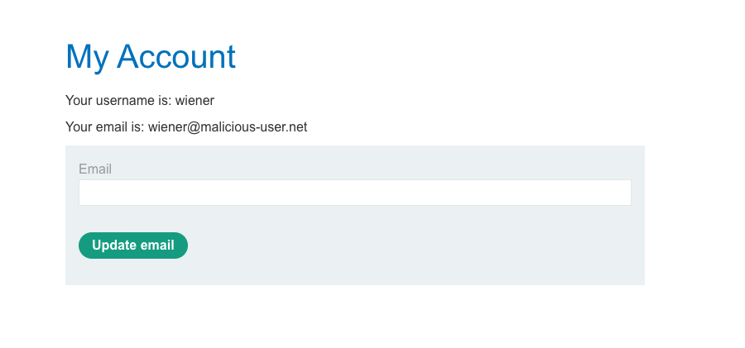
Task: Place the cursor in the middle of the Email box
Action: tap(354, 193)
